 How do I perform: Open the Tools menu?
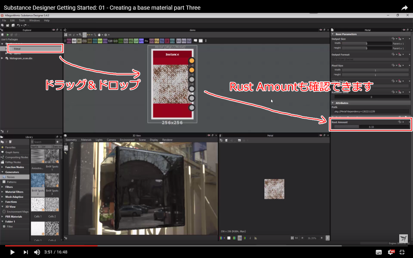(22, 20)
